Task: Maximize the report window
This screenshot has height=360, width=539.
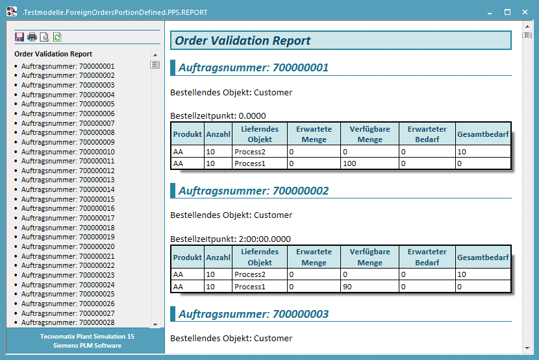Action: 507,12
